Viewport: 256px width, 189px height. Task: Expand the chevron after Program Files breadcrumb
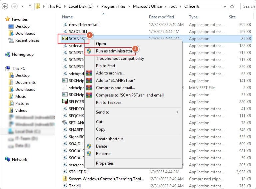(129, 7)
